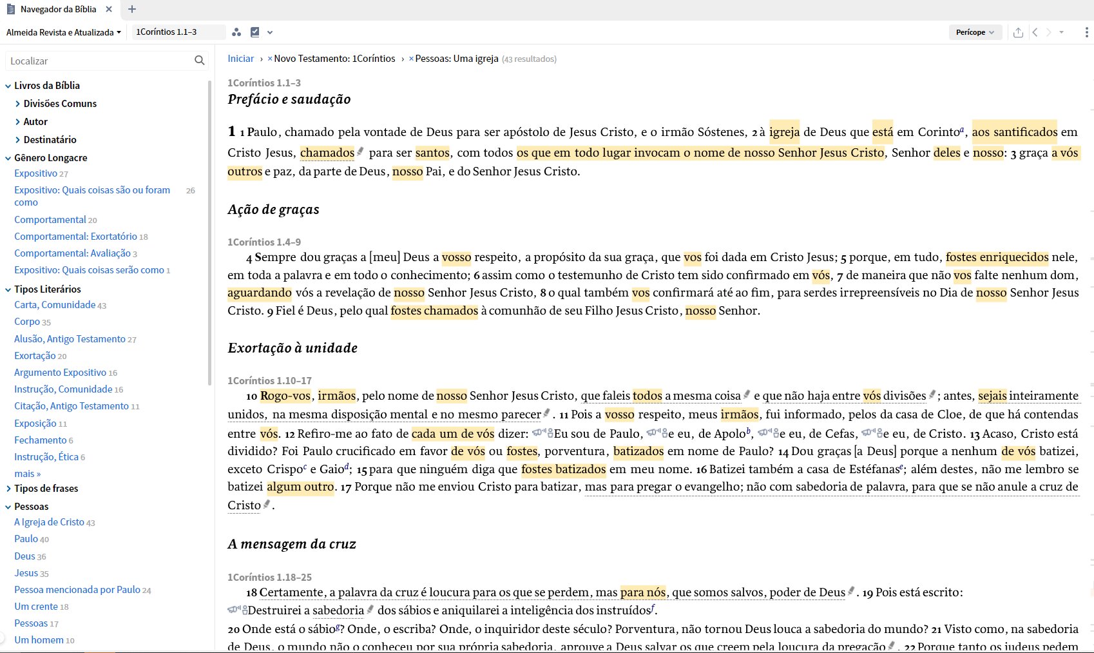This screenshot has width=1094, height=653.
Task: Open the 1Coríntios 1.10–17 passage reference
Action: pyautogui.click(x=269, y=381)
